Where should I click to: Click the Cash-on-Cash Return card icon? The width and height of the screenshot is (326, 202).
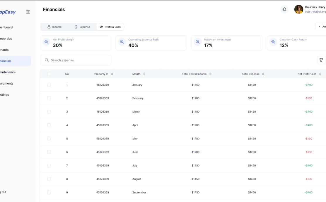click(x=273, y=42)
